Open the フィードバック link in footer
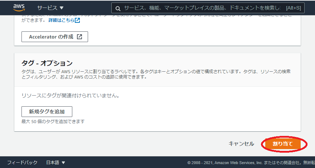The width and height of the screenshot is (315, 168). (x=22, y=162)
